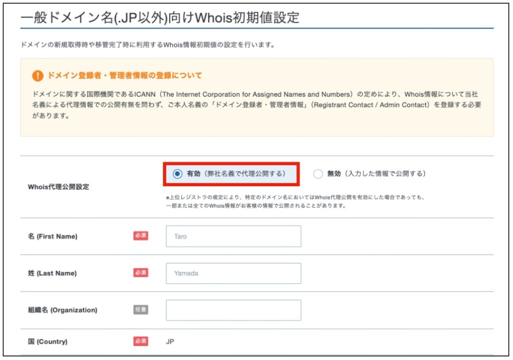The image size is (513, 360).
Task: Click the JP country value
Action: tap(170, 342)
